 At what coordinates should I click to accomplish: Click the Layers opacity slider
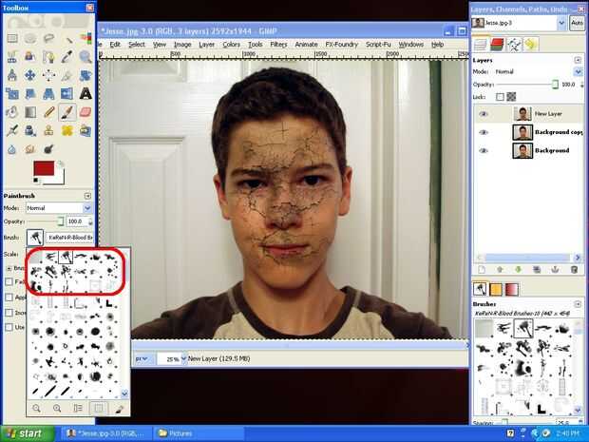529,85
